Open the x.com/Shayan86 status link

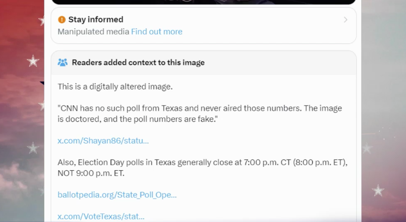click(103, 140)
